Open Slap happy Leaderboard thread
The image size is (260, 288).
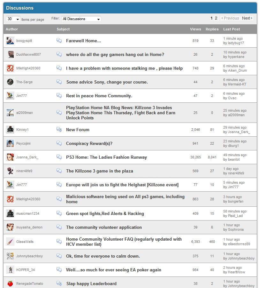(91, 284)
